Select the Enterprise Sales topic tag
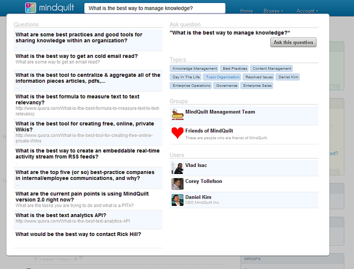 (x=257, y=86)
